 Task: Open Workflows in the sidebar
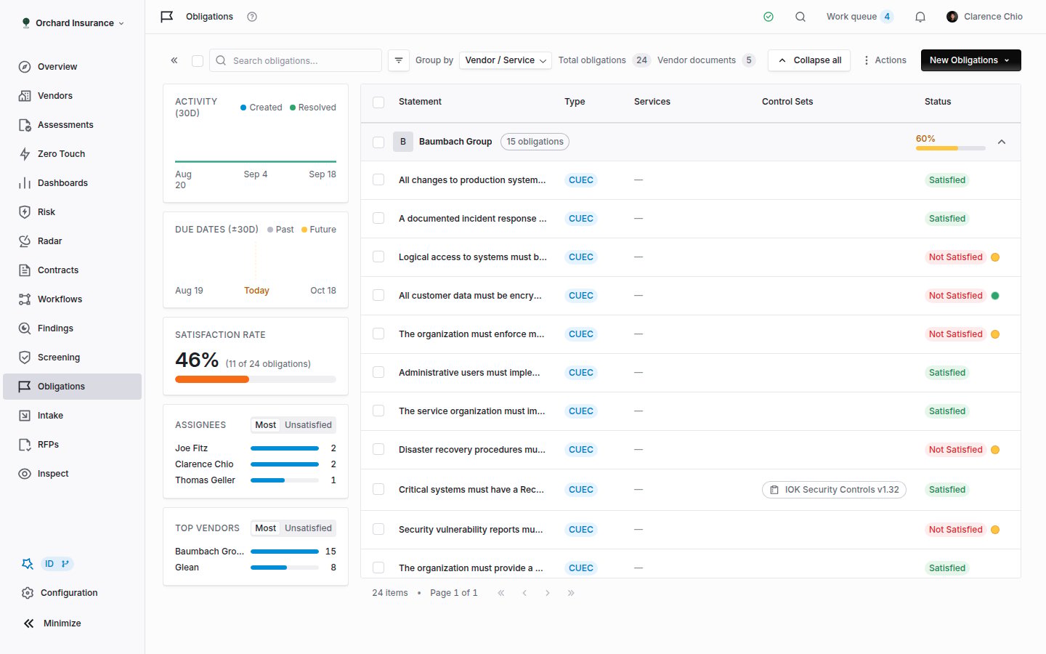tap(72, 299)
